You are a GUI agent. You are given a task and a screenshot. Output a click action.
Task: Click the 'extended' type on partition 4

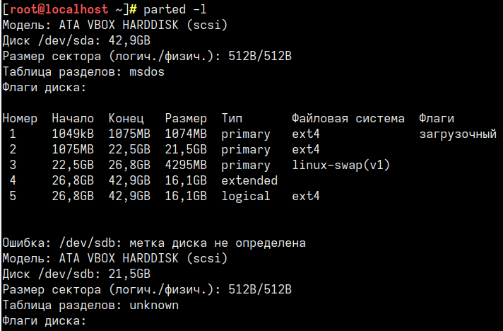click(x=249, y=180)
